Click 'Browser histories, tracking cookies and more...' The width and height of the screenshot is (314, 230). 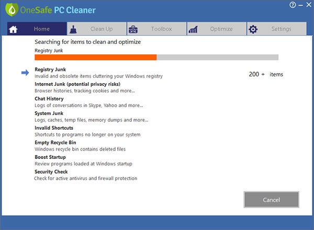(85, 91)
